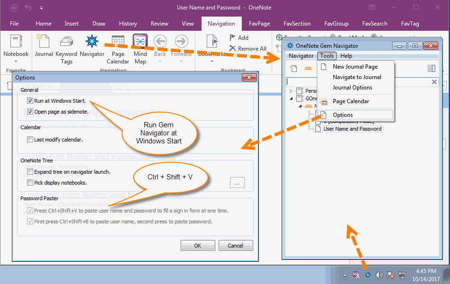Switch to the FavTag tab
450x284 pixels.
tap(410, 24)
